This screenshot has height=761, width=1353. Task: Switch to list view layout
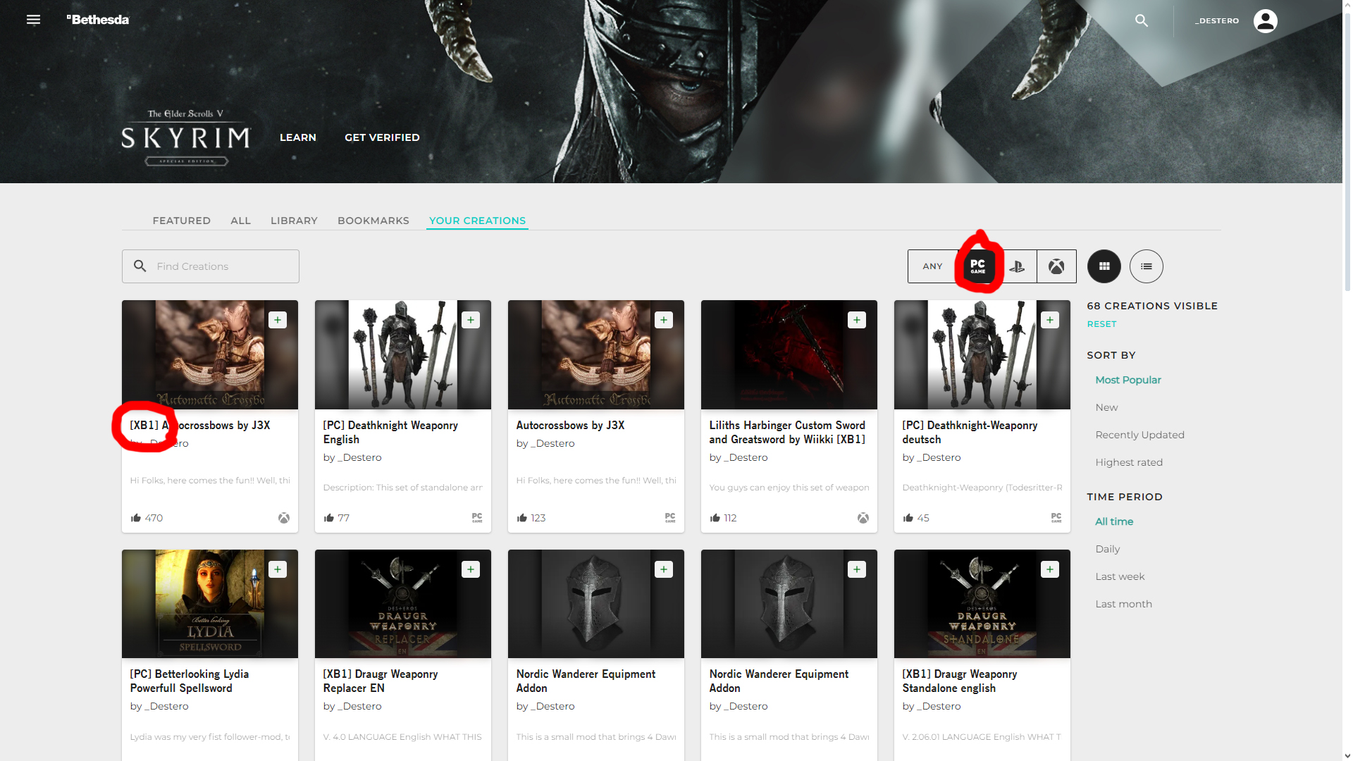pos(1146,266)
